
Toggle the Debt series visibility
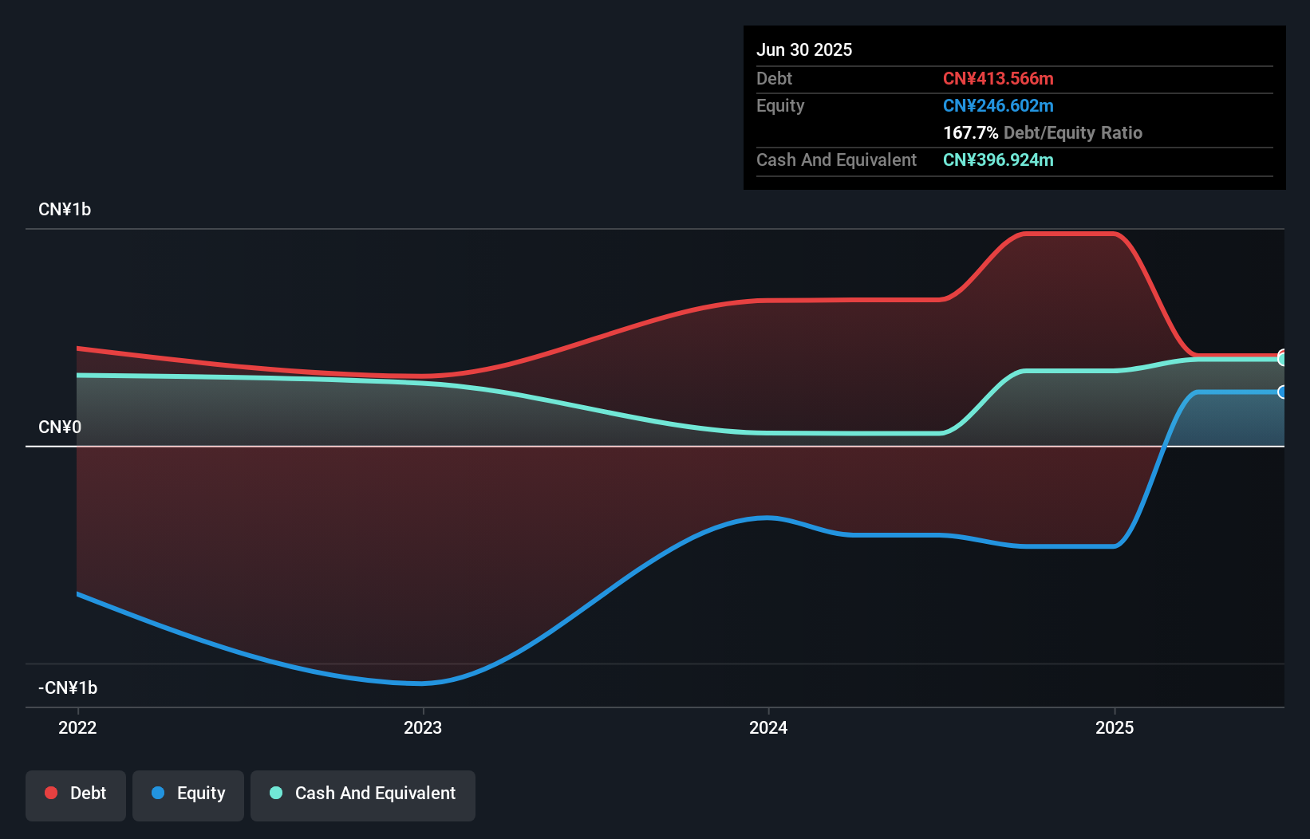pos(76,793)
